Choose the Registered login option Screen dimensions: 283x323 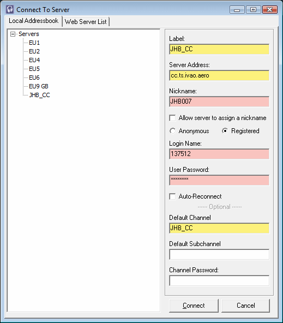tap(225, 131)
